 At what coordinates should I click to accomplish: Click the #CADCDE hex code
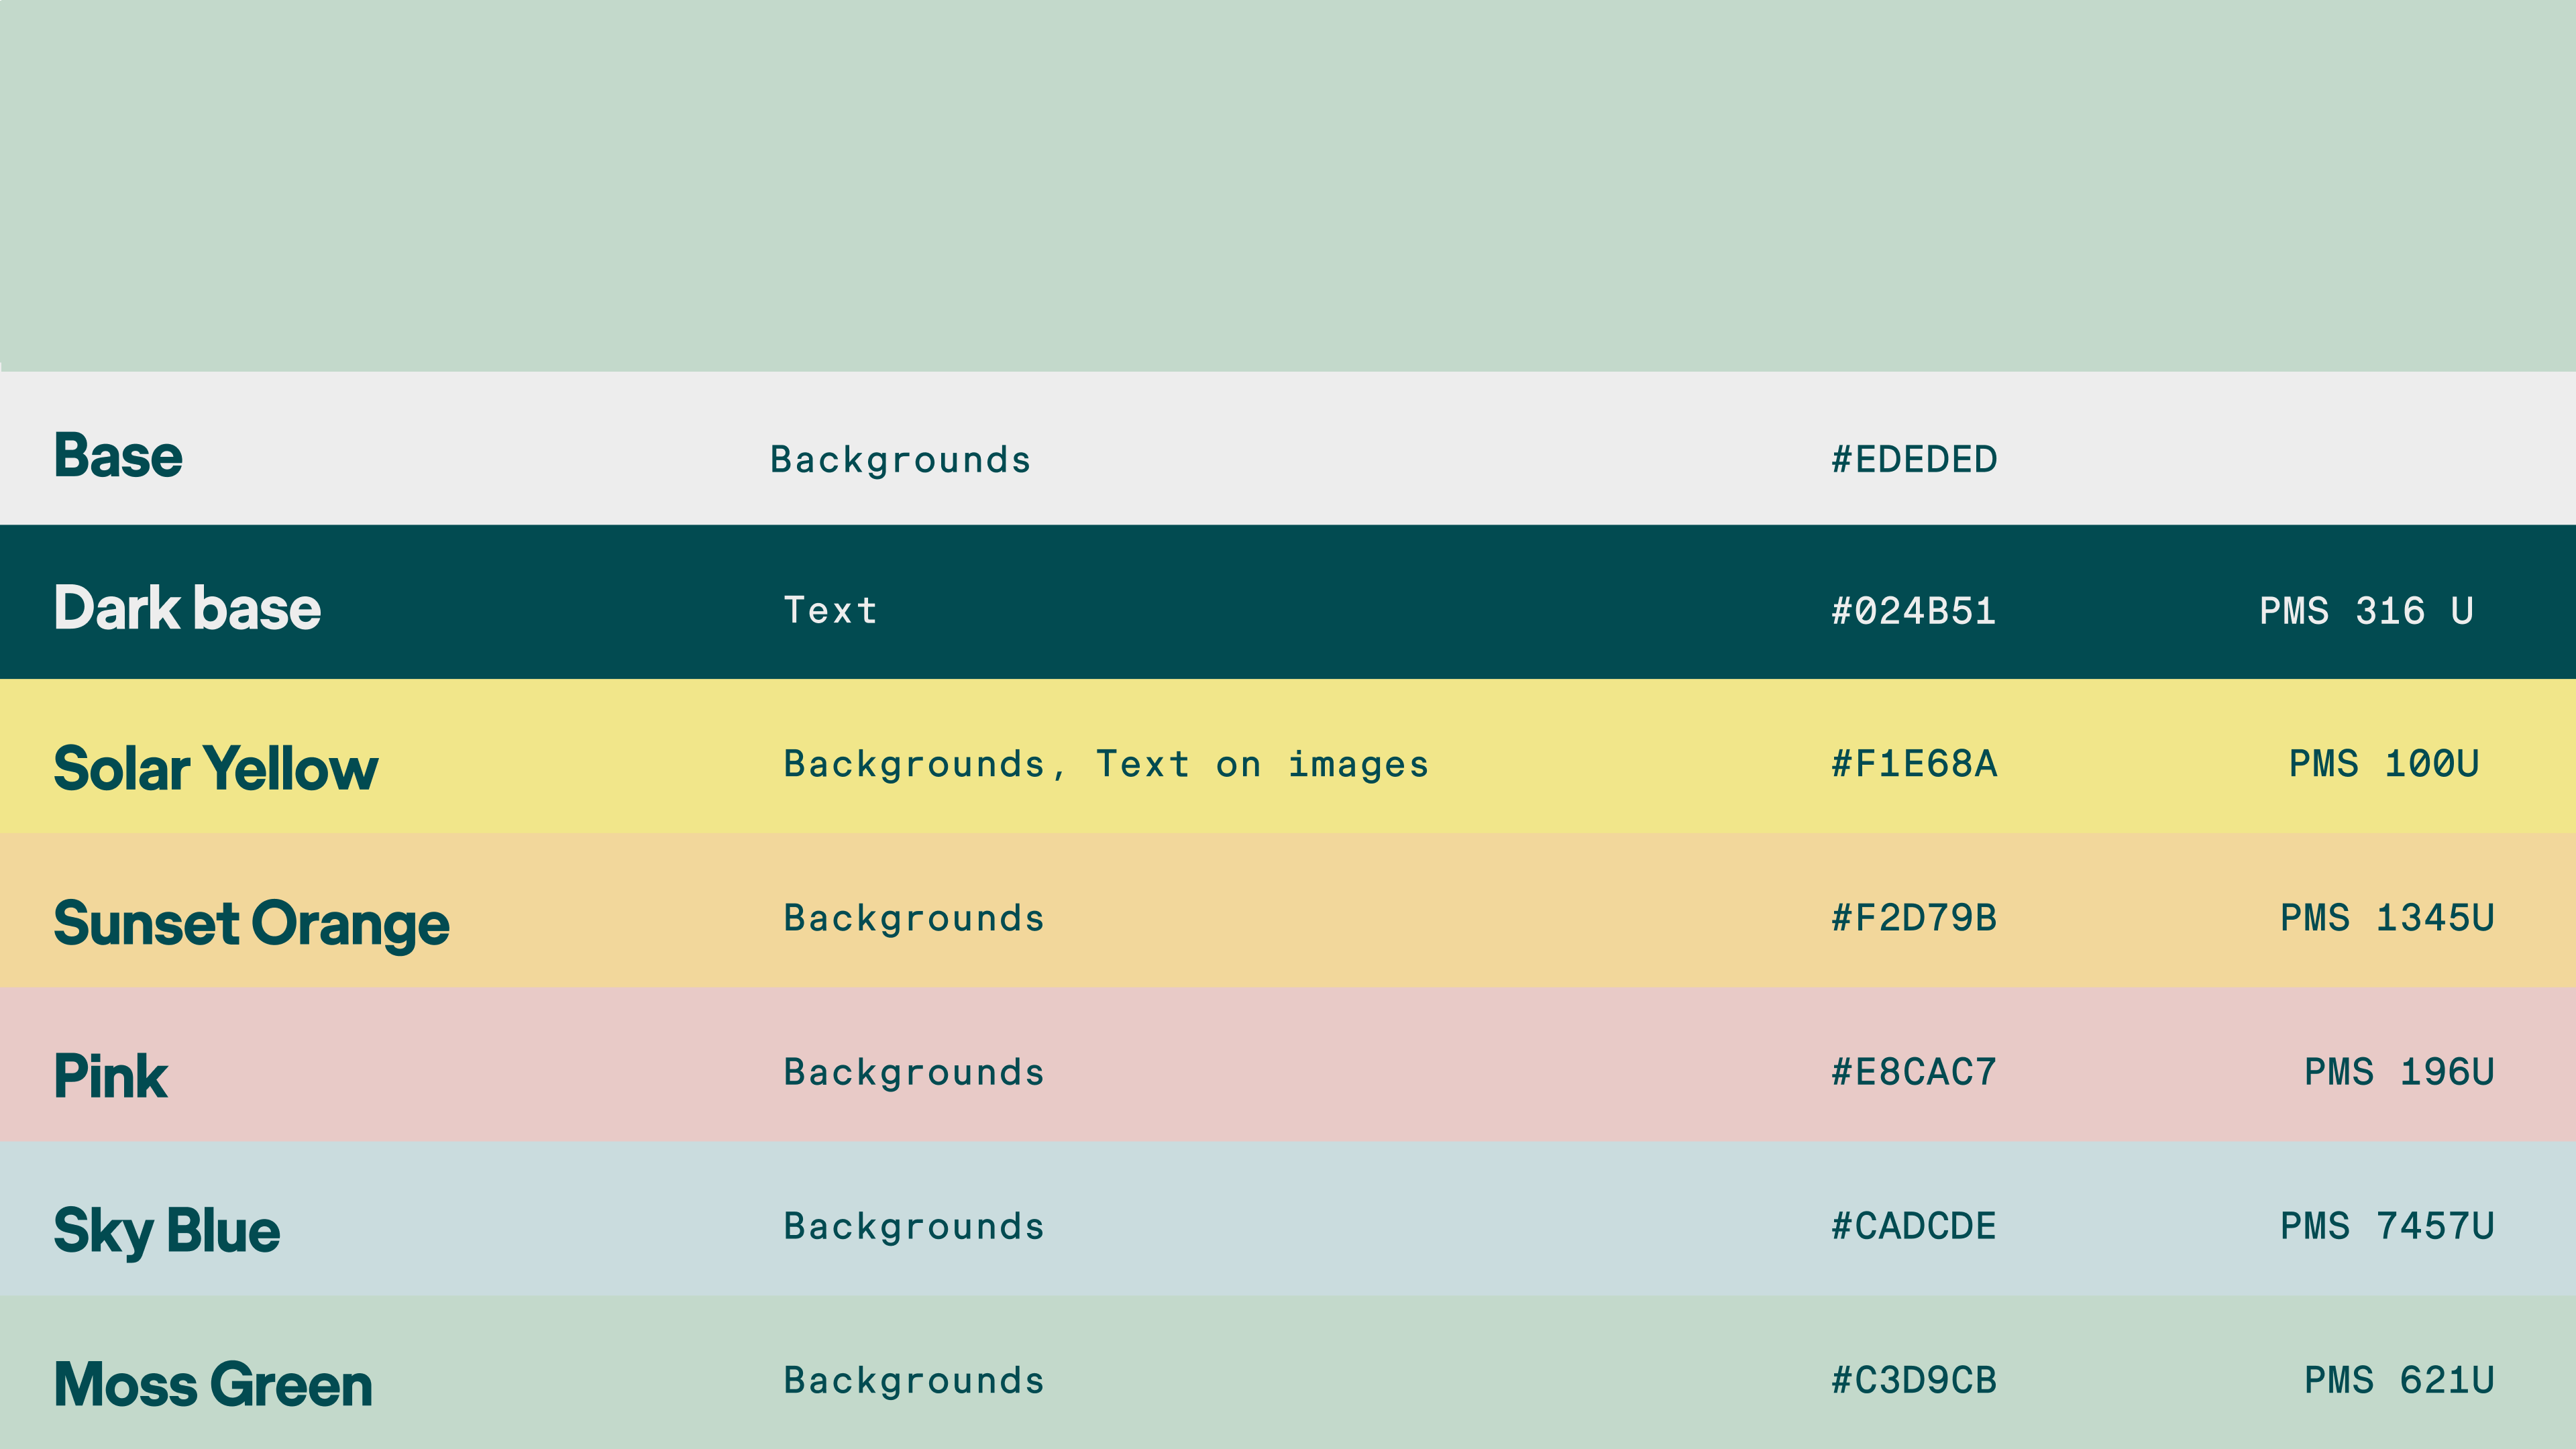pos(1913,1226)
